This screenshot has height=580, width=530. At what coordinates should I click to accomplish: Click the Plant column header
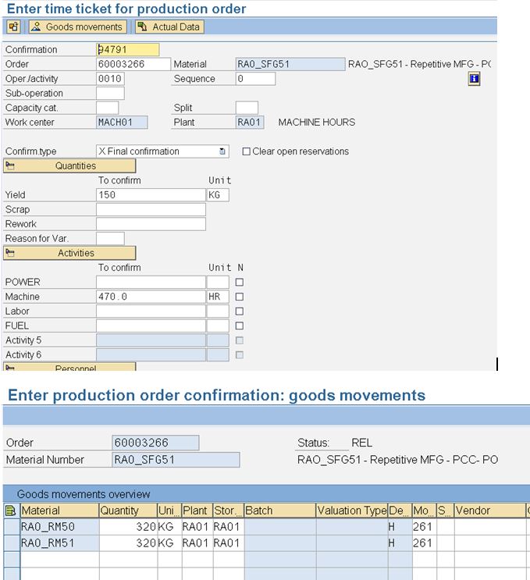point(197,511)
